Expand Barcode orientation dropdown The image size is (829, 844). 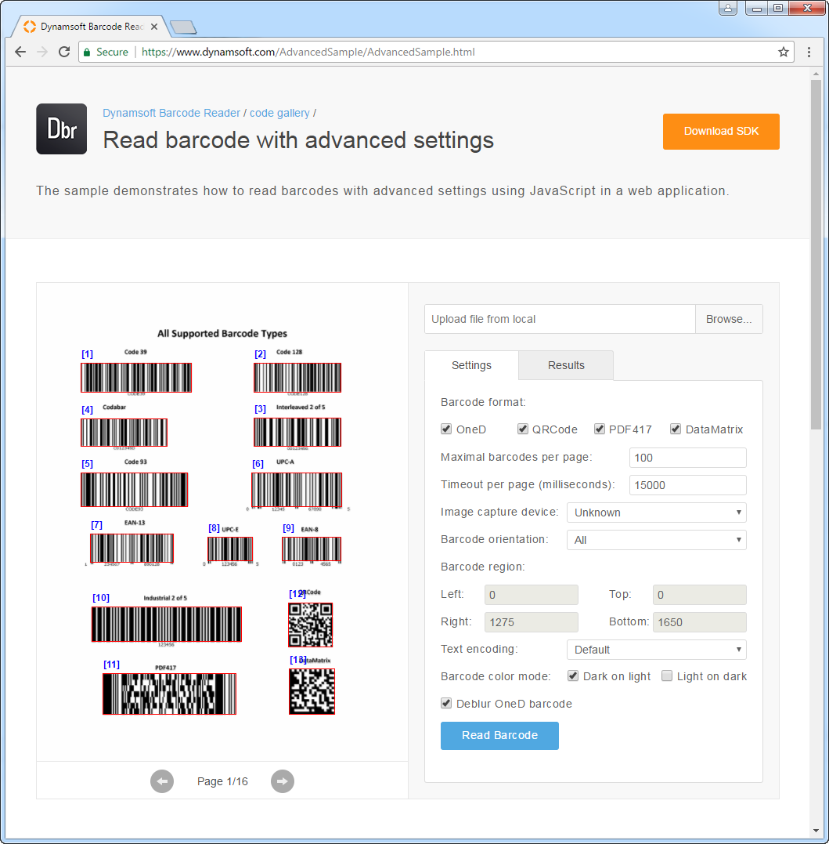(x=656, y=540)
